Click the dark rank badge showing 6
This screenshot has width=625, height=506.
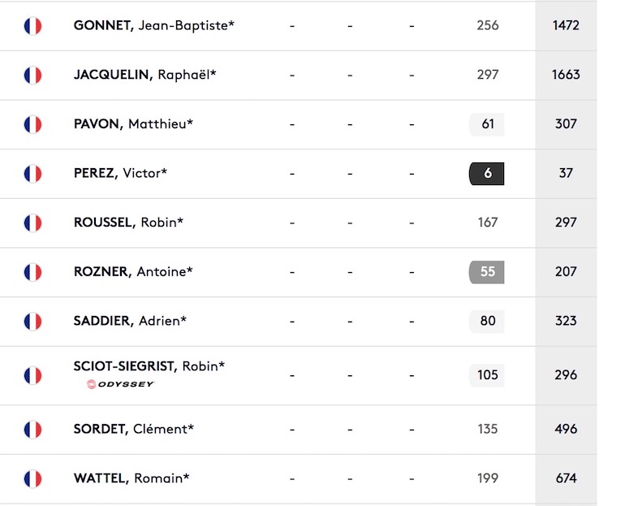tap(487, 174)
